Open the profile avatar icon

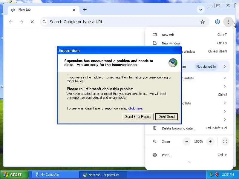[x=217, y=22]
